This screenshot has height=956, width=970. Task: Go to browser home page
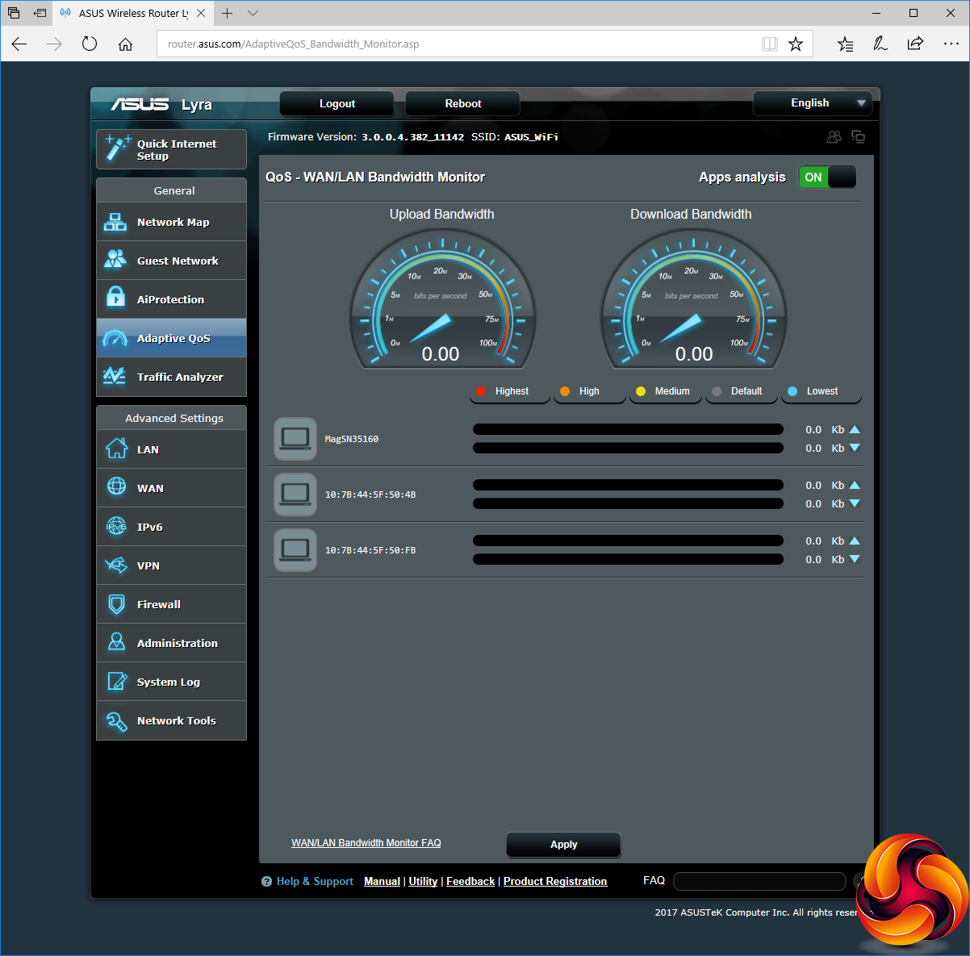[125, 44]
